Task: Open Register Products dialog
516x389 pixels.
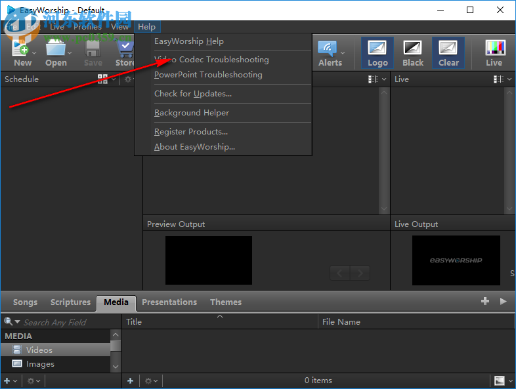Action: click(x=223, y=132)
